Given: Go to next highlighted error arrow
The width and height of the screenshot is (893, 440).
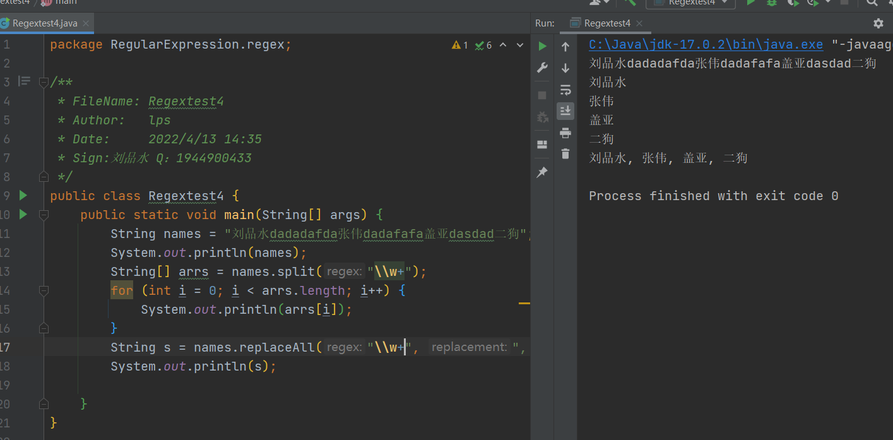Looking at the screenshot, I should coord(520,45).
